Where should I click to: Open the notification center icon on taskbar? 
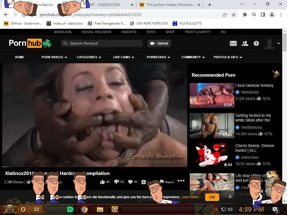click(x=275, y=210)
